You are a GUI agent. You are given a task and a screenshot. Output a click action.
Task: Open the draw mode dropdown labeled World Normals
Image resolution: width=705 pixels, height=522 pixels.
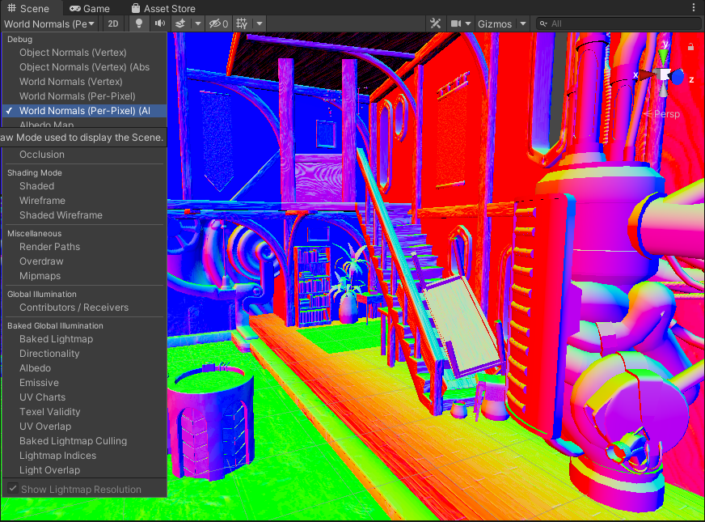pyautogui.click(x=50, y=23)
